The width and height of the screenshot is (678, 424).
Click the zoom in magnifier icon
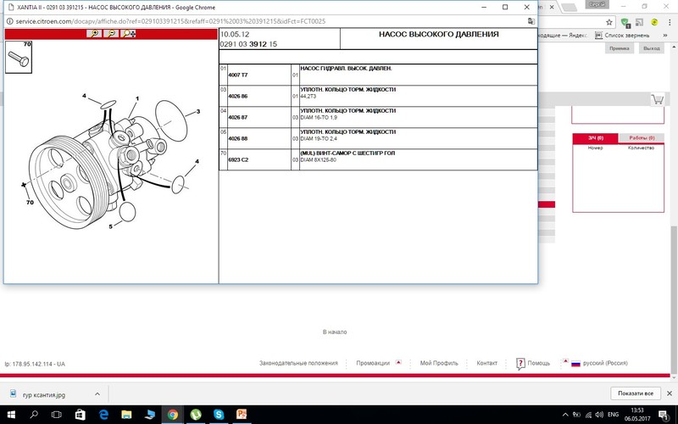coord(94,34)
